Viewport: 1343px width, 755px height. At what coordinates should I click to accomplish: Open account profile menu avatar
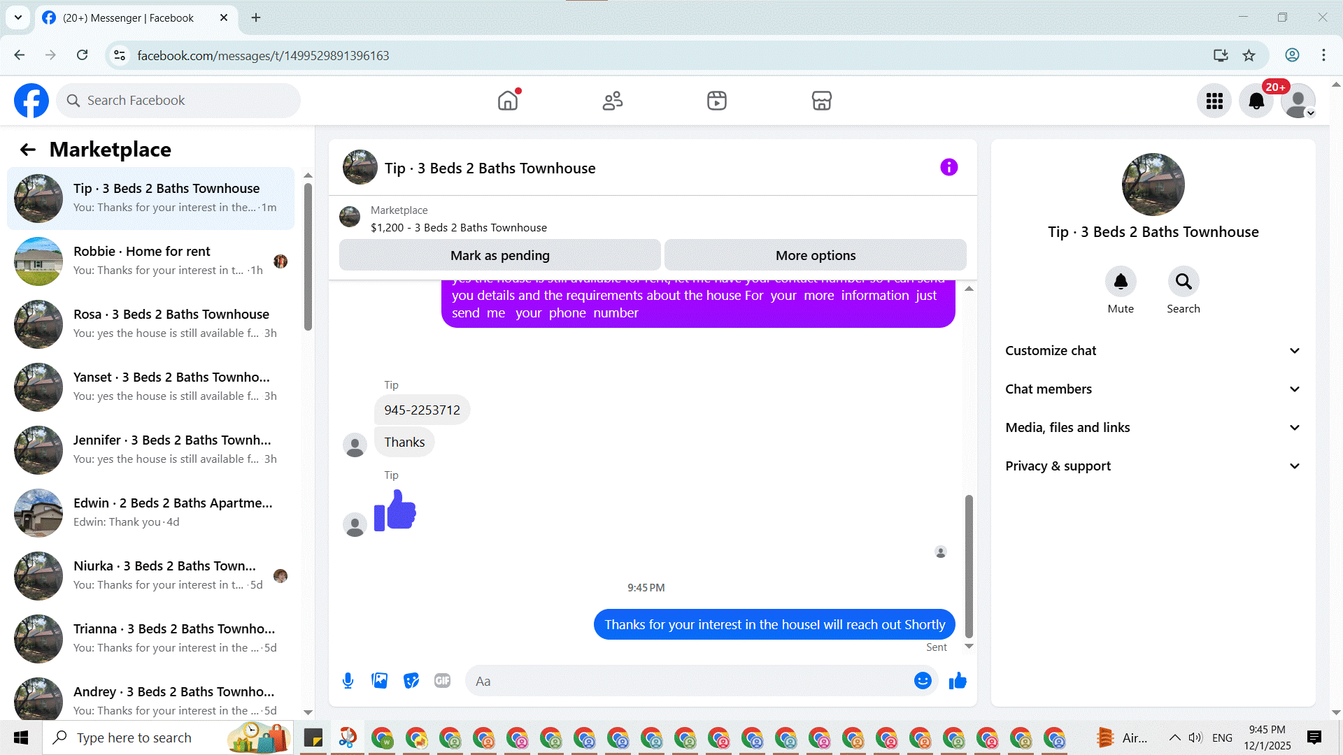(x=1298, y=101)
